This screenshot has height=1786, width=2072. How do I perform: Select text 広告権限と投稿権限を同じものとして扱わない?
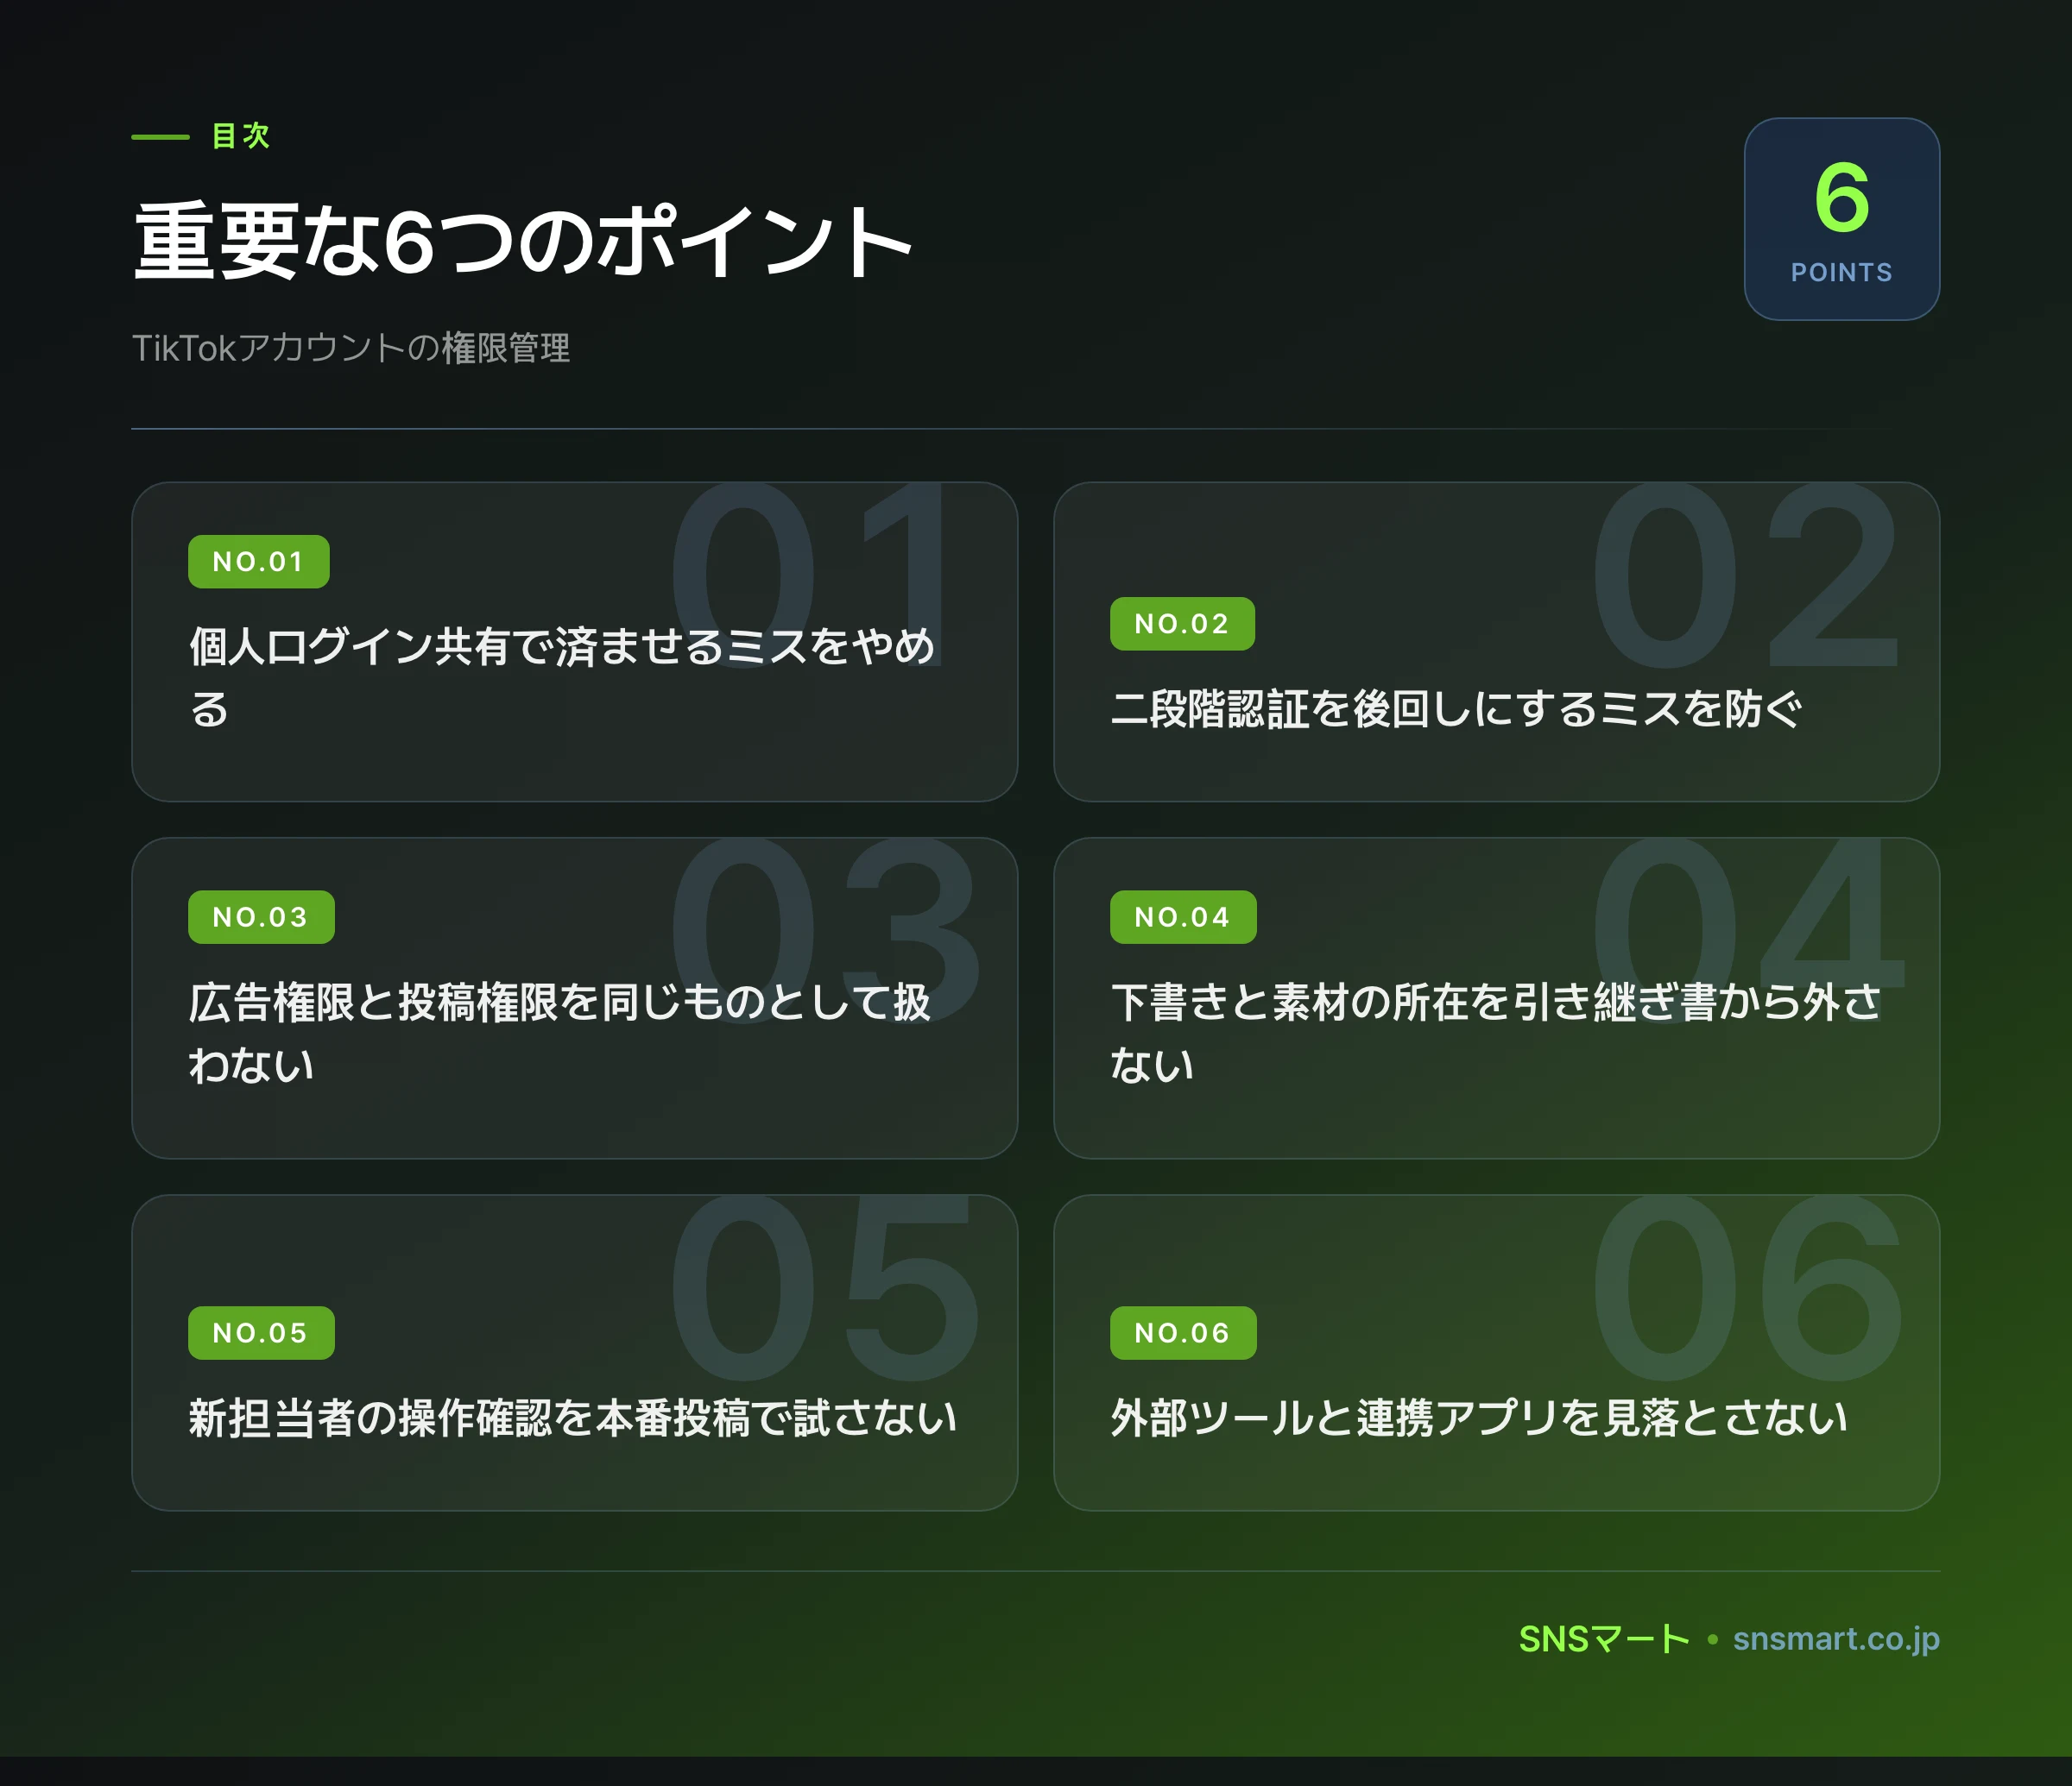coord(560,1034)
